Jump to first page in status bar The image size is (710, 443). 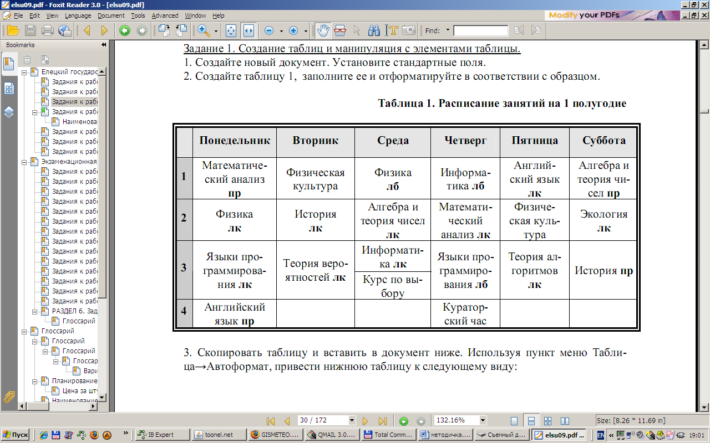tap(271, 421)
